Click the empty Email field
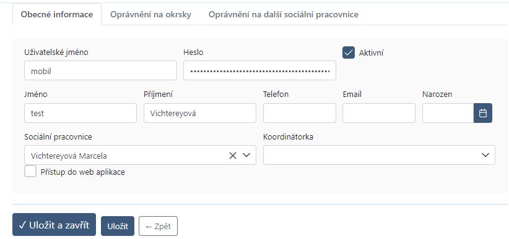Screen dimensions: 509x239 tap(379, 113)
